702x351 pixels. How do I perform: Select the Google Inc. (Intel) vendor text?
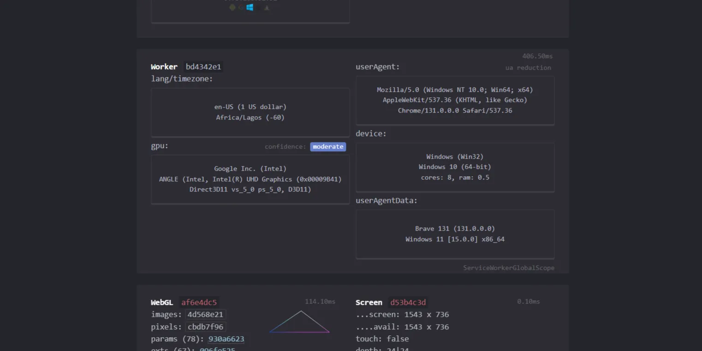pyautogui.click(x=250, y=169)
